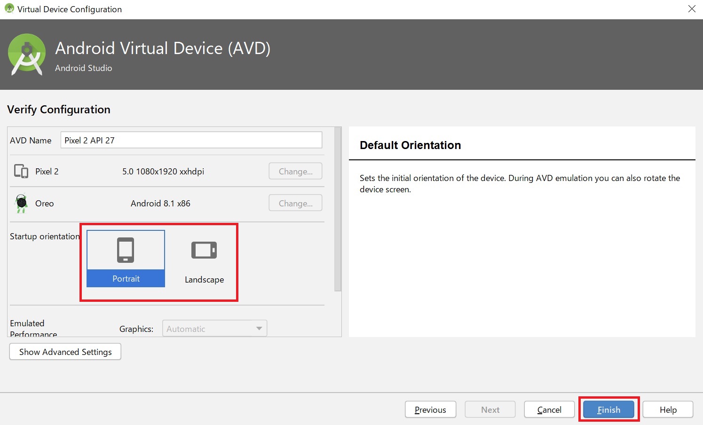The height and width of the screenshot is (425, 703).
Task: Open Help for the AVD wizard
Action: pos(668,409)
